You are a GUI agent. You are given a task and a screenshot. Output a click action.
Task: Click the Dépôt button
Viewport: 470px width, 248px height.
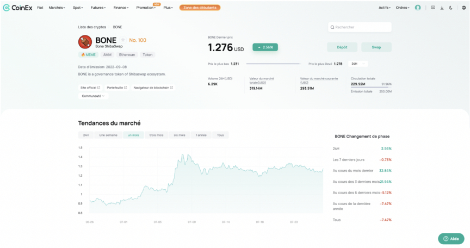click(x=342, y=47)
